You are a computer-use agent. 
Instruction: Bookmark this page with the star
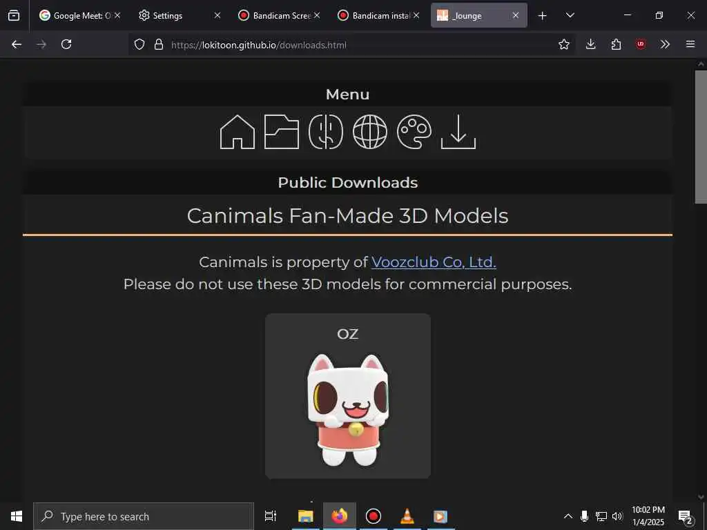(x=563, y=44)
